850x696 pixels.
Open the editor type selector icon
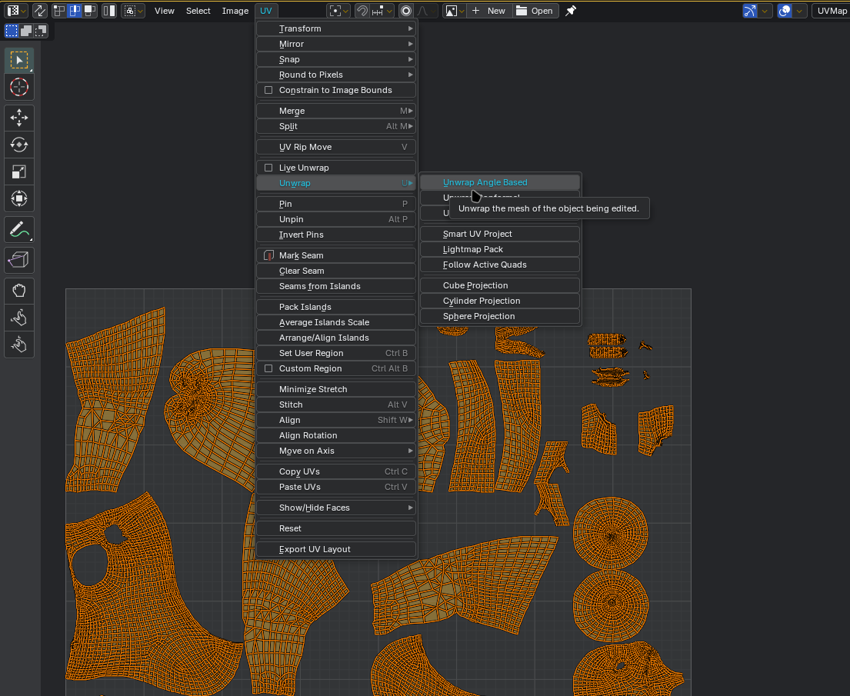coord(16,11)
